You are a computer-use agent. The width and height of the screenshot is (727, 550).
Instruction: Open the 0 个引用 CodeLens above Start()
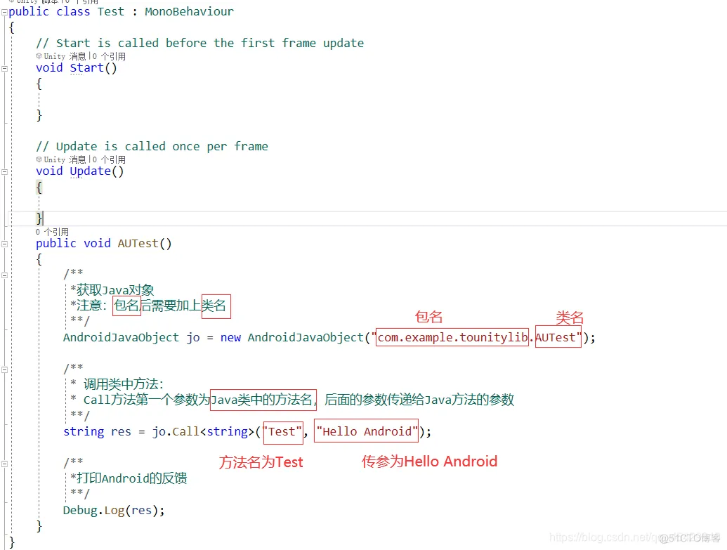tap(109, 56)
